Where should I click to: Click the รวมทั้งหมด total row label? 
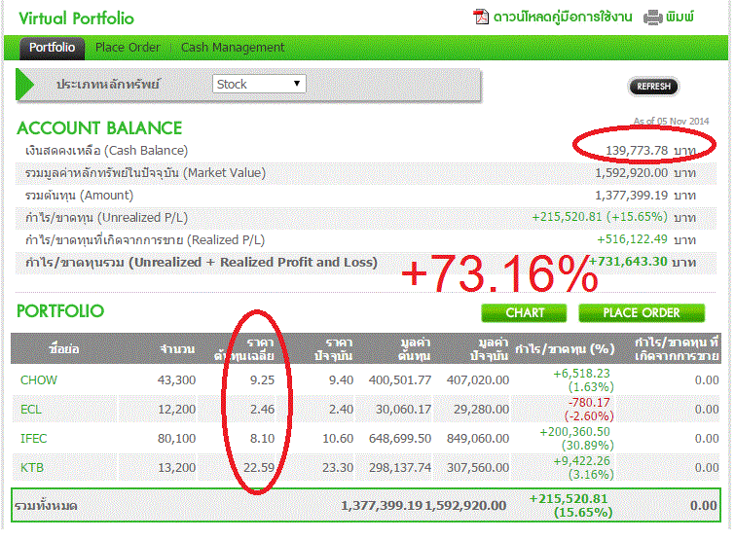click(x=46, y=506)
